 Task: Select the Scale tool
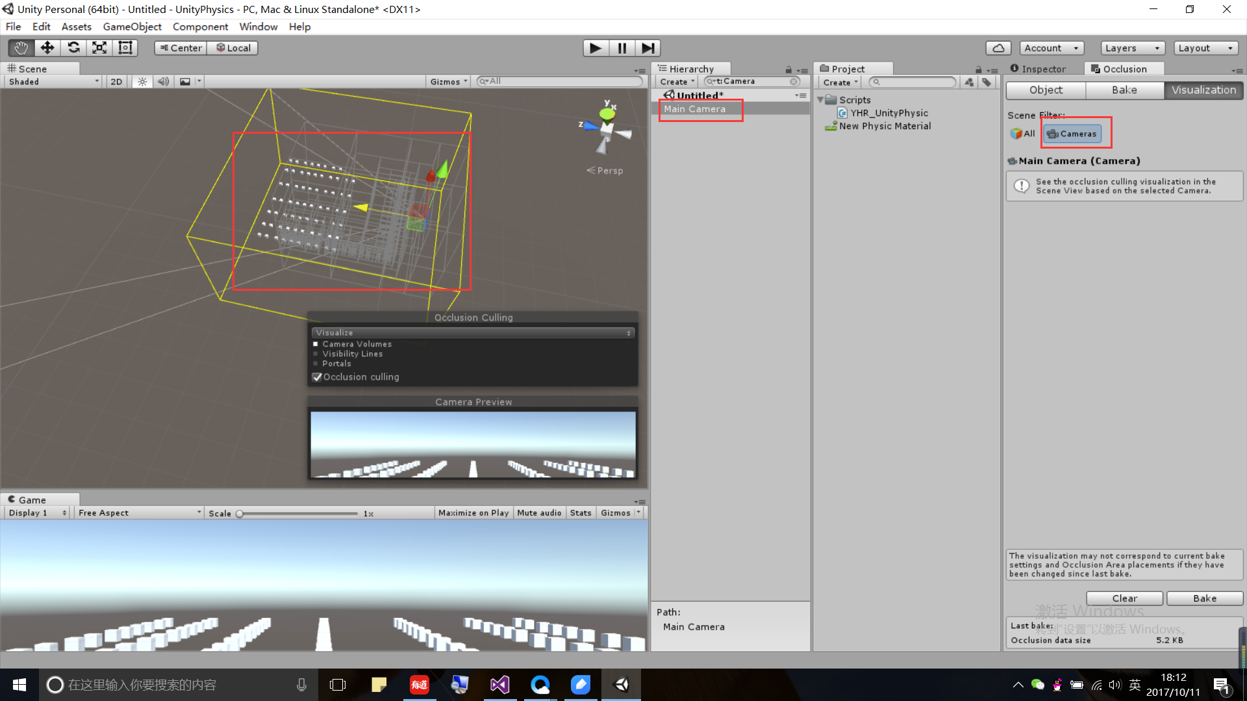pyautogui.click(x=99, y=48)
